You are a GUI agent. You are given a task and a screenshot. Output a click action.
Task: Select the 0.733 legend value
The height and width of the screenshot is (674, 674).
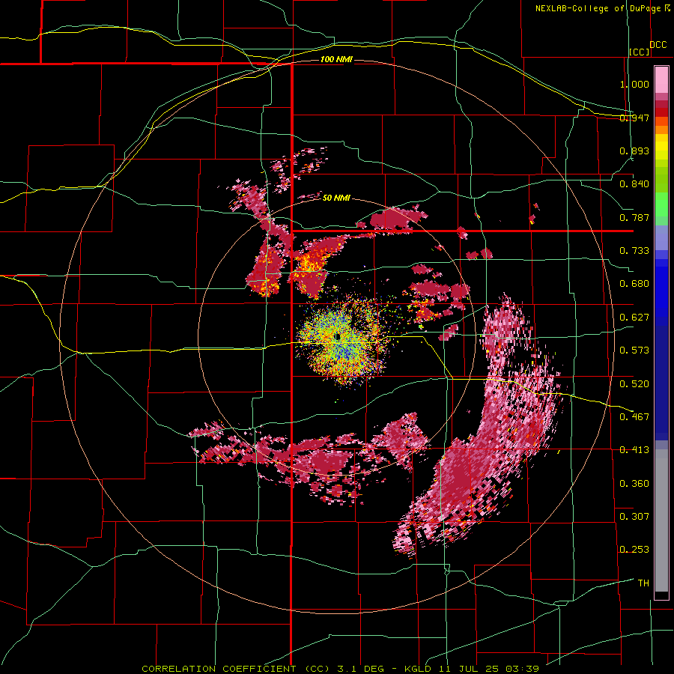[x=634, y=251]
